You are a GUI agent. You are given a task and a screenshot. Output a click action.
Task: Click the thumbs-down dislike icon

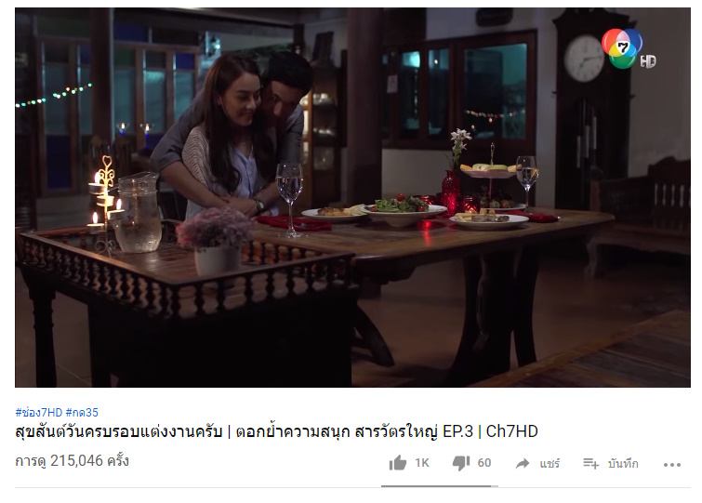(461, 463)
